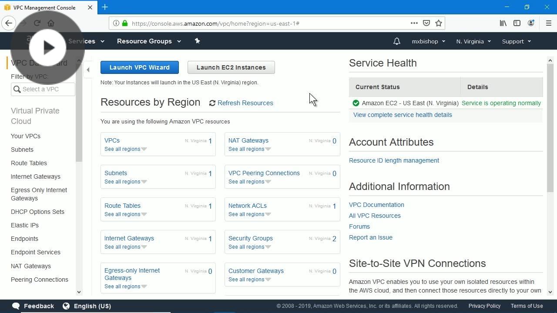The image size is (557, 313).
Task: Open the Privacy Policy footer link
Action: pyautogui.click(x=484, y=306)
